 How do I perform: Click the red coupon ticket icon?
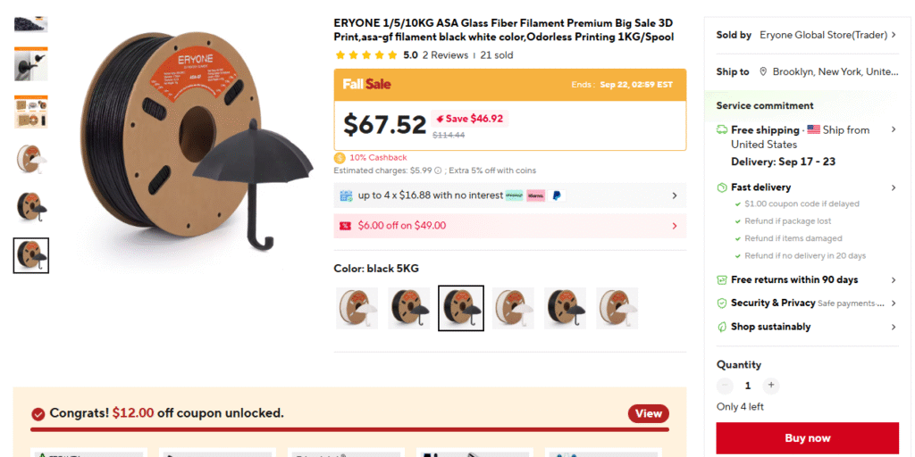coord(344,226)
